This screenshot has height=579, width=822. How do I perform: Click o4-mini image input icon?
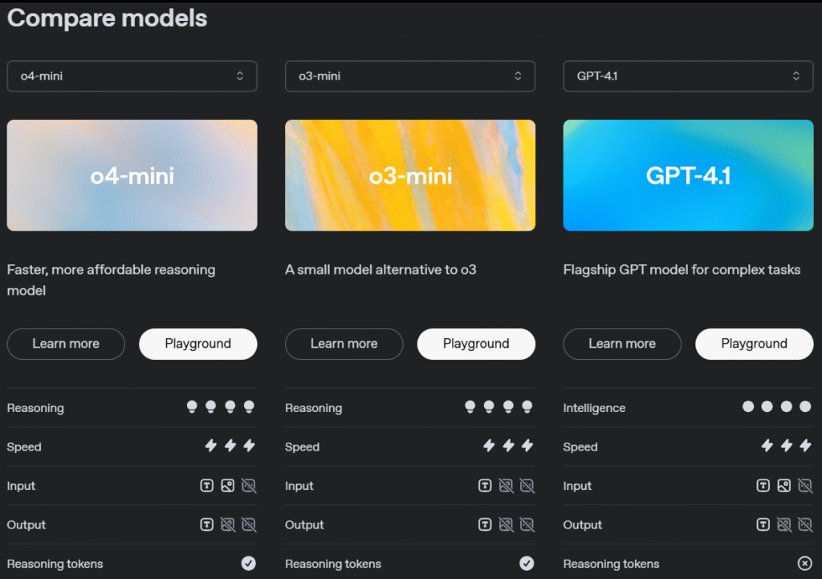tap(228, 486)
